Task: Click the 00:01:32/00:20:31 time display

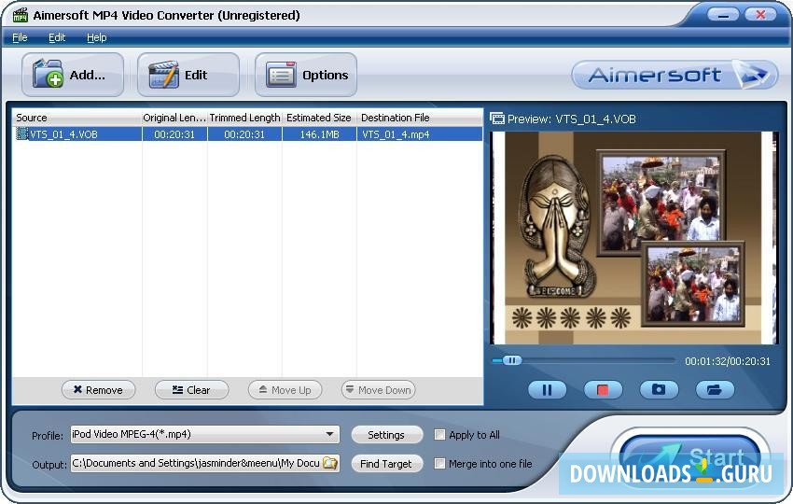Action: tap(728, 361)
